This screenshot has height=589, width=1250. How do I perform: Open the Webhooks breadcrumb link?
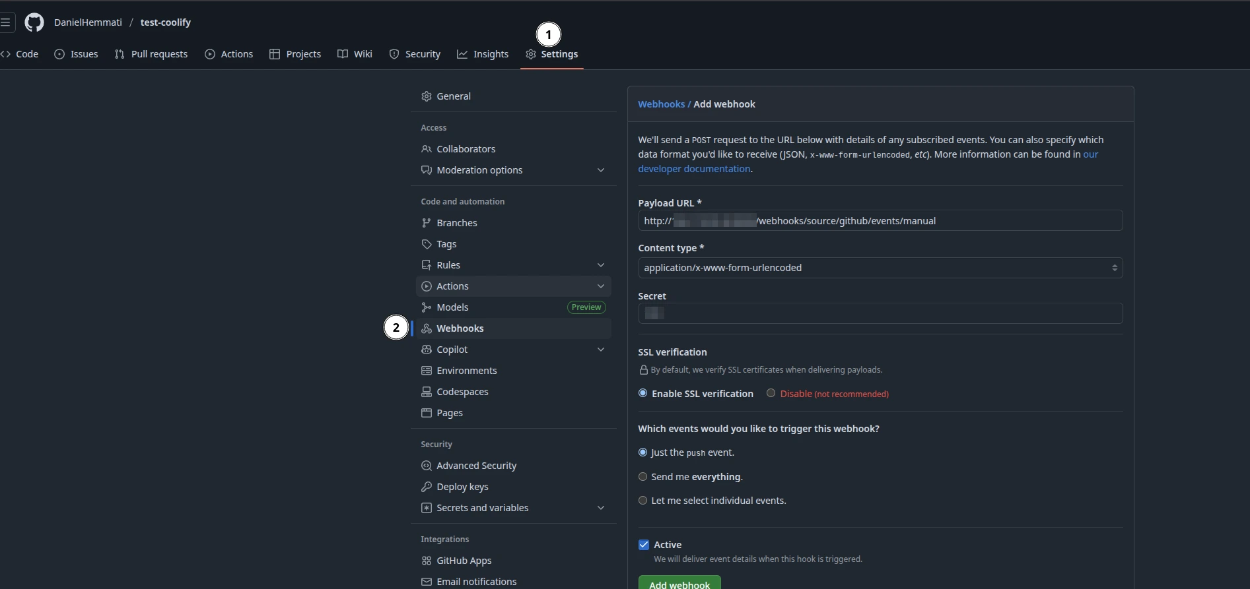coord(661,104)
